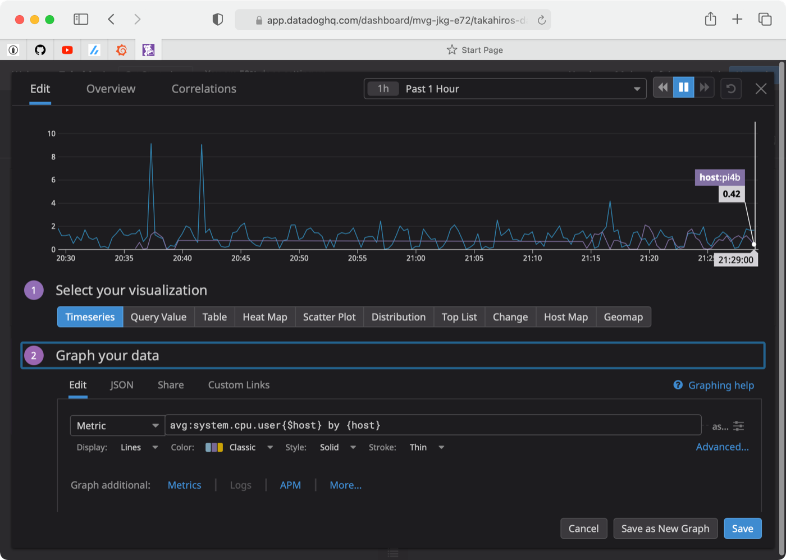Pause live graph updates
Image resolution: width=786 pixels, height=560 pixels.
[x=684, y=88]
